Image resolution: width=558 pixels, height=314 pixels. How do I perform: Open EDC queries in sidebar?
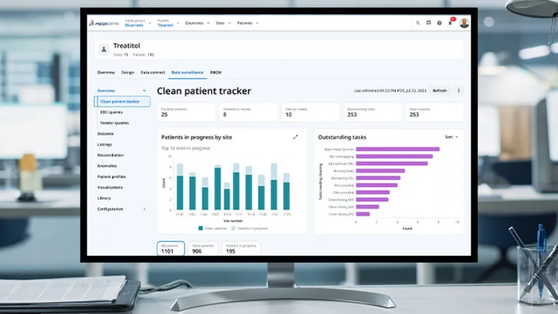pos(111,112)
